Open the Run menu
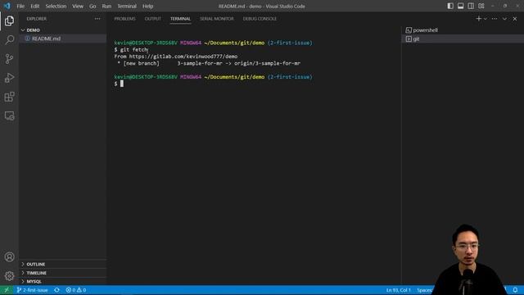This screenshot has height=295, width=524. pyautogui.click(x=106, y=6)
